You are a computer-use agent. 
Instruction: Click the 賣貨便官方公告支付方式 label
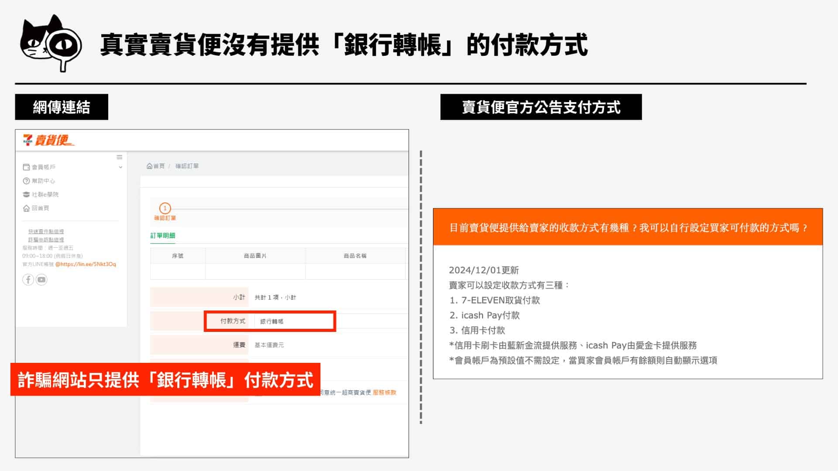(541, 107)
